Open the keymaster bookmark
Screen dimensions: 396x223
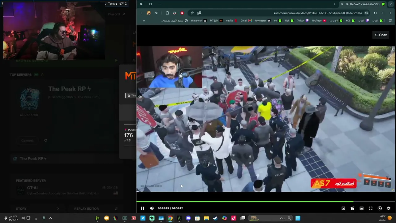[x=263, y=21]
